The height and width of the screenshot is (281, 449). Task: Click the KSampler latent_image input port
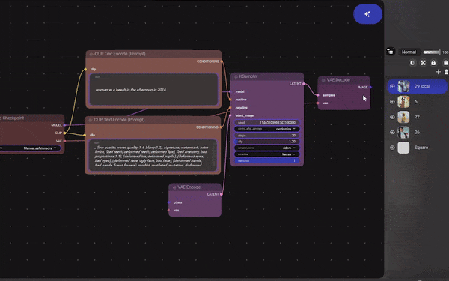(x=230, y=115)
